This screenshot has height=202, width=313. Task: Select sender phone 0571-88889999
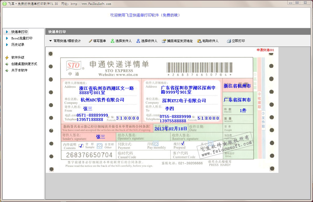[92, 115]
